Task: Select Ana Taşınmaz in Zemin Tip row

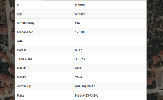Action: 85,86
